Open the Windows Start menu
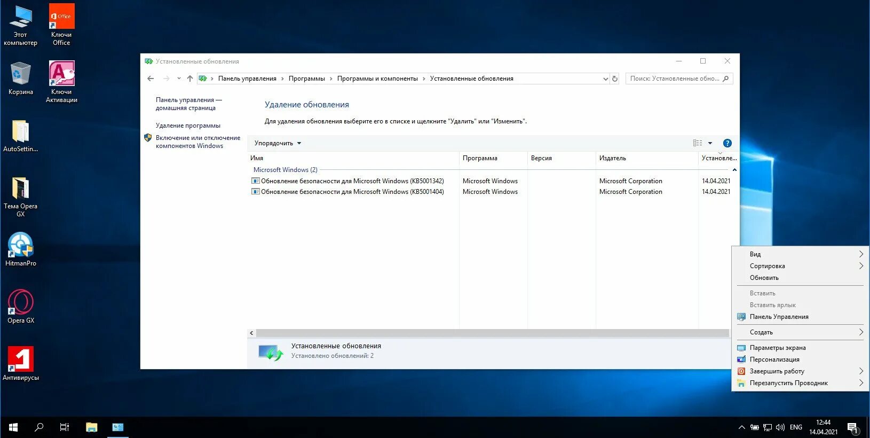The image size is (870, 438). click(x=13, y=427)
